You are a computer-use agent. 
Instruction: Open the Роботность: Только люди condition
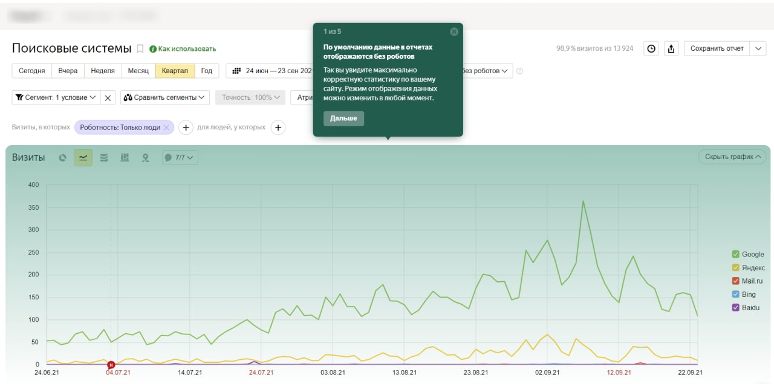(120, 128)
